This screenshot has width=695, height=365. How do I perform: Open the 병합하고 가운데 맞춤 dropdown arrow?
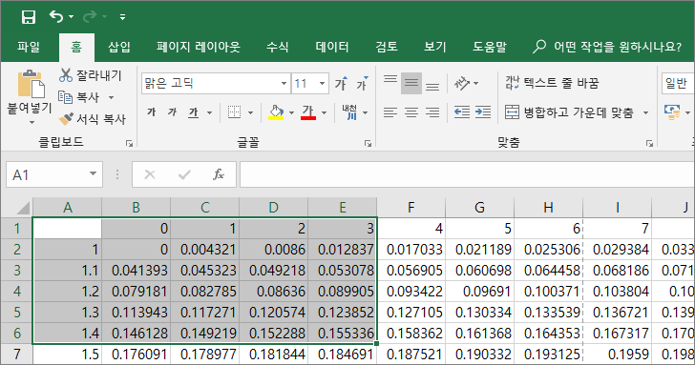pyautogui.click(x=645, y=112)
